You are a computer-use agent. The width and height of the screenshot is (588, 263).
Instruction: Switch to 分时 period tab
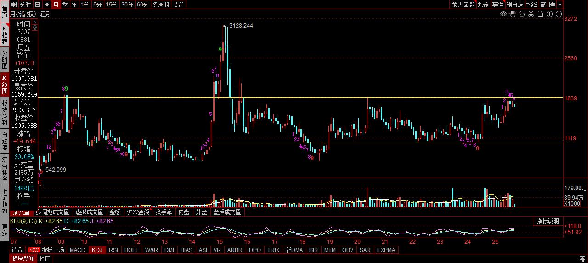(25, 5)
